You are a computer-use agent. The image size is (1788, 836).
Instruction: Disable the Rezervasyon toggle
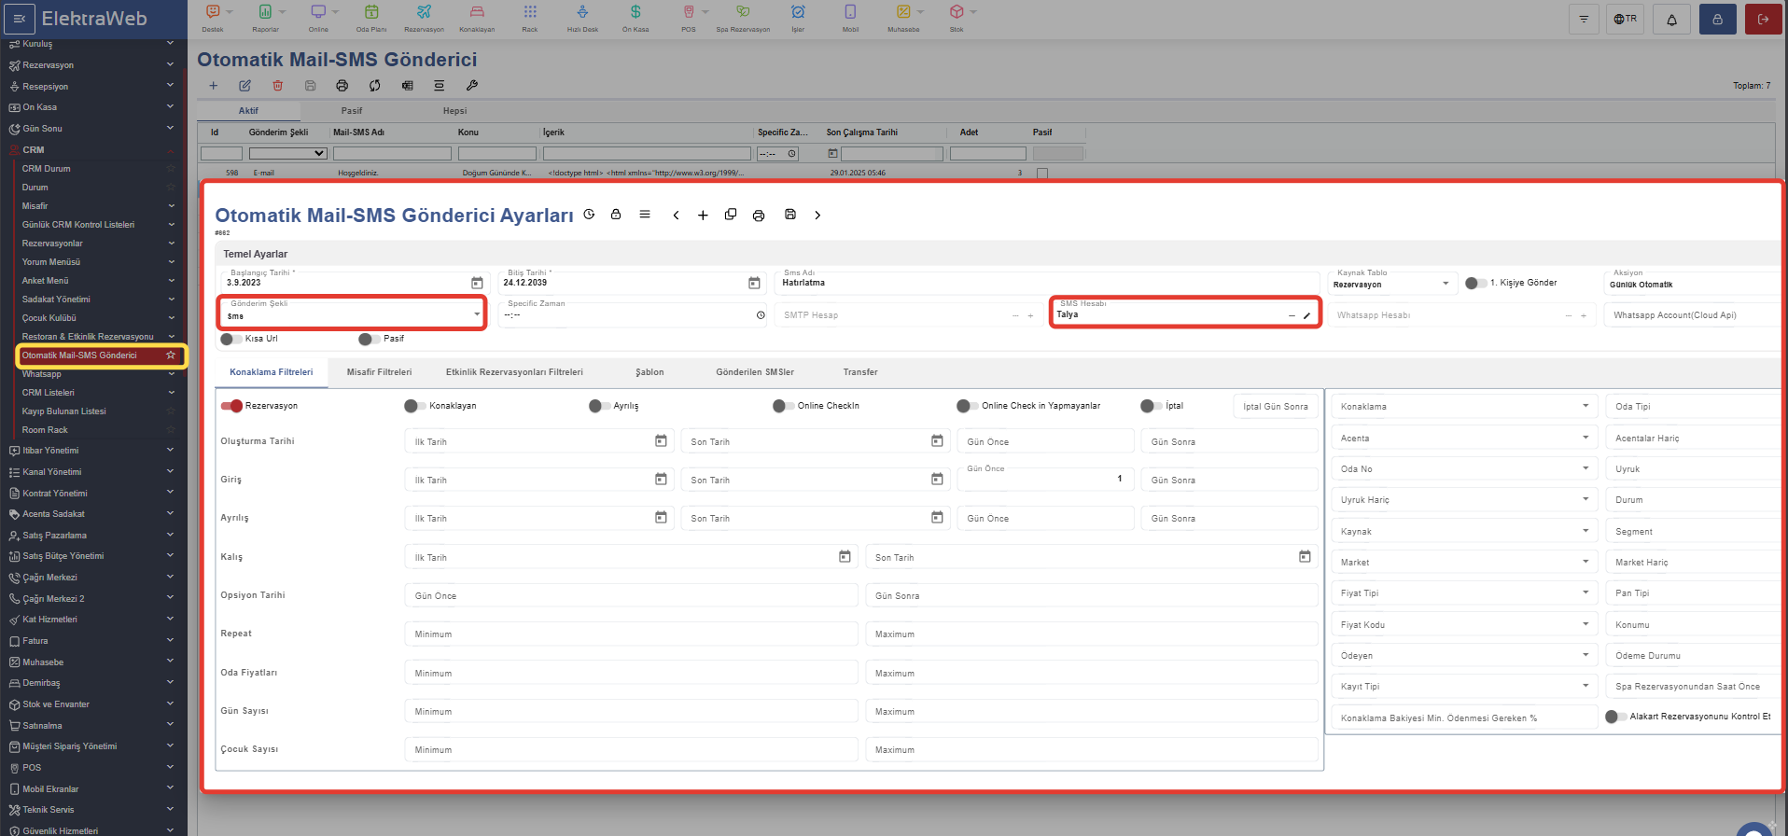pos(231,406)
